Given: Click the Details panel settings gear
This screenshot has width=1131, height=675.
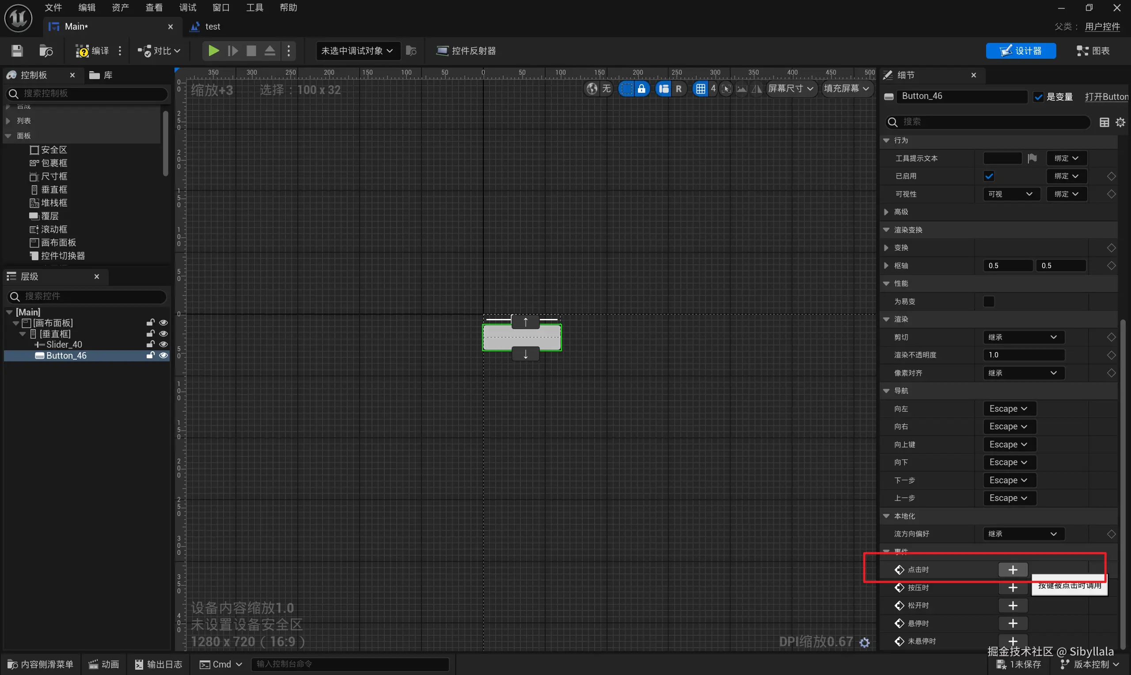Looking at the screenshot, I should click(x=1120, y=122).
